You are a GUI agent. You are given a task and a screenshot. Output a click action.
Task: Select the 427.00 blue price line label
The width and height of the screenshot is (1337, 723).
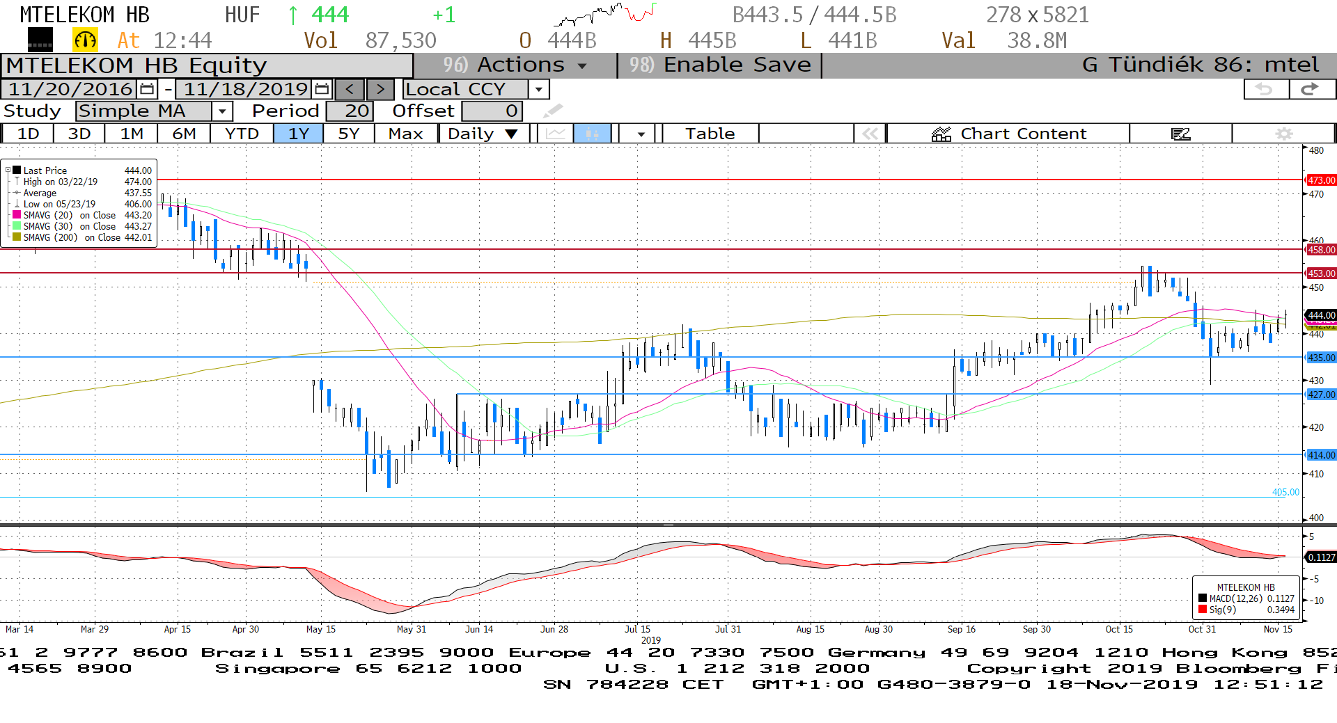(x=1321, y=395)
